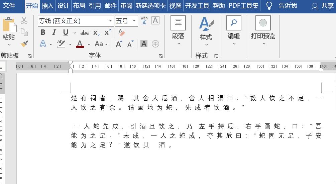Toggle Italic formatting
Image resolution: width=336 pixels, height=184 pixels.
pos(54,32)
